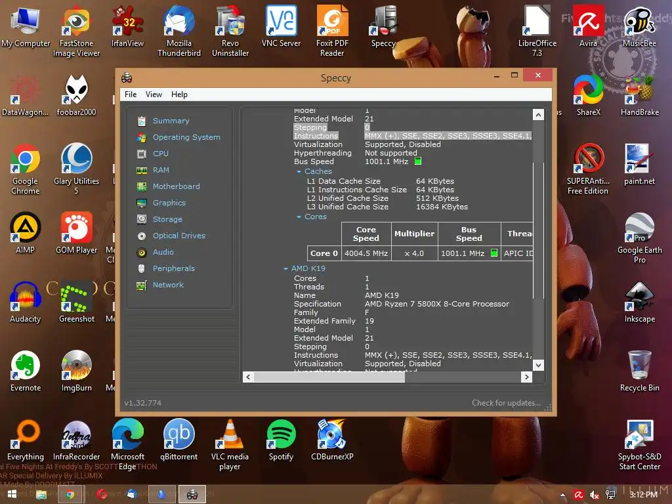Open the RAM section

pyautogui.click(x=161, y=170)
